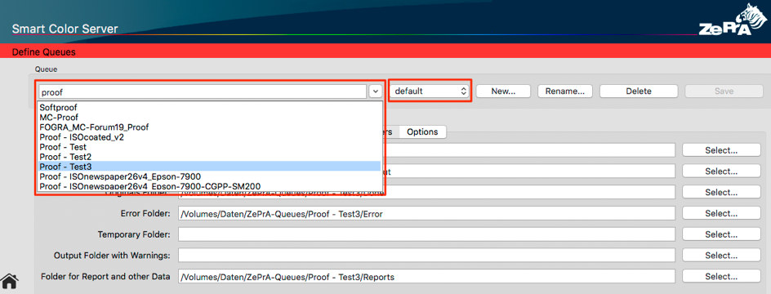Viewport: 771px width, 294px height.
Task: Click the New... button
Action: 503,91
